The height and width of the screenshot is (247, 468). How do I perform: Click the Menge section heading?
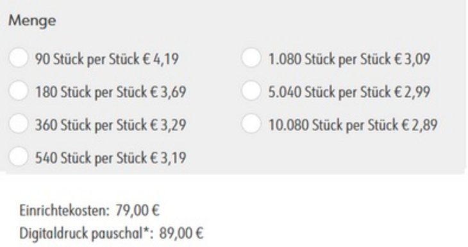(x=32, y=22)
